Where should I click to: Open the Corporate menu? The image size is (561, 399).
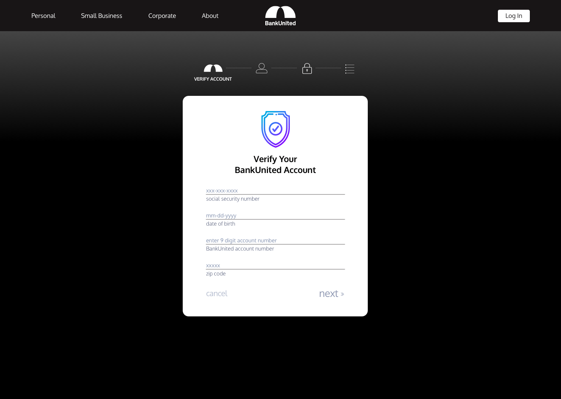point(162,16)
